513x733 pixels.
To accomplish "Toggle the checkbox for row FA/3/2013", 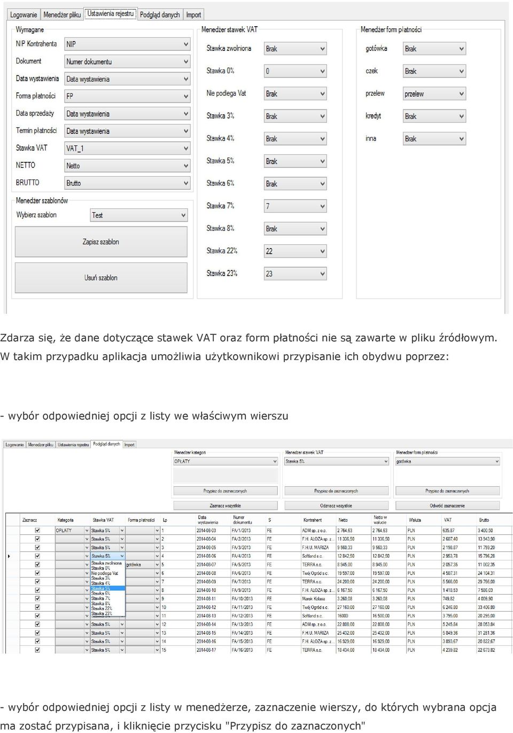I will pyautogui.click(x=37, y=548).
